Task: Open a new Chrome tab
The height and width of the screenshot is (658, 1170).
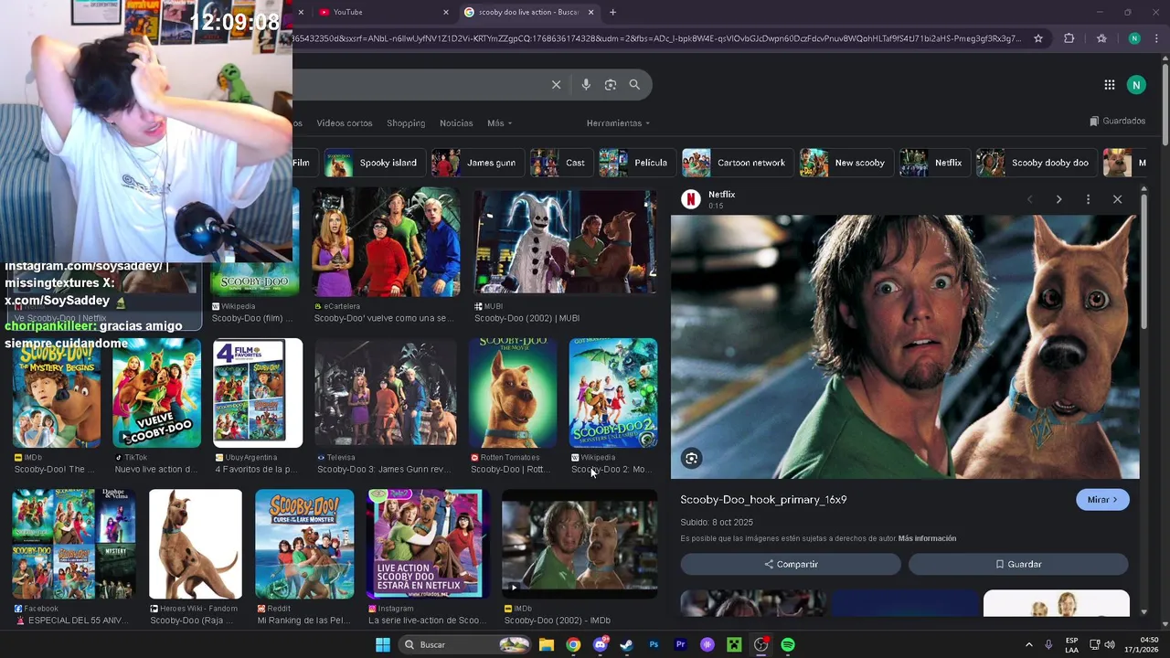Action: click(612, 12)
